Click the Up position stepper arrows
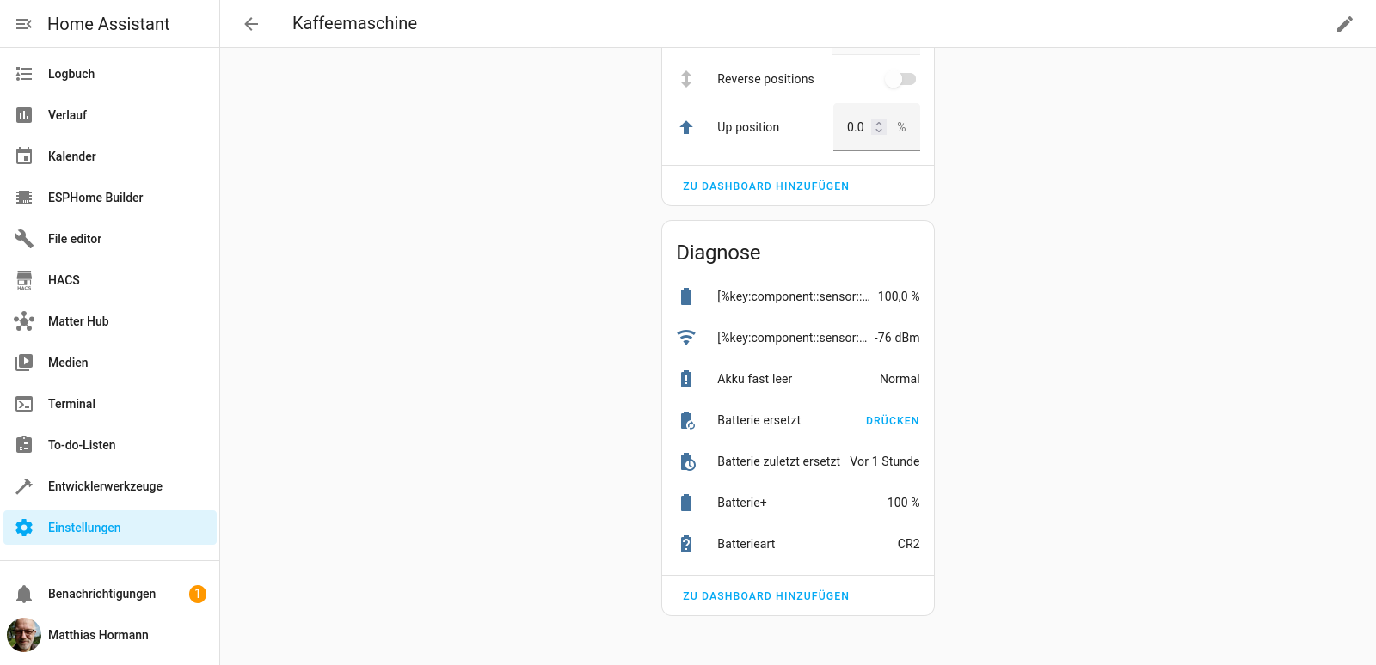The height and width of the screenshot is (665, 1376). tap(879, 127)
